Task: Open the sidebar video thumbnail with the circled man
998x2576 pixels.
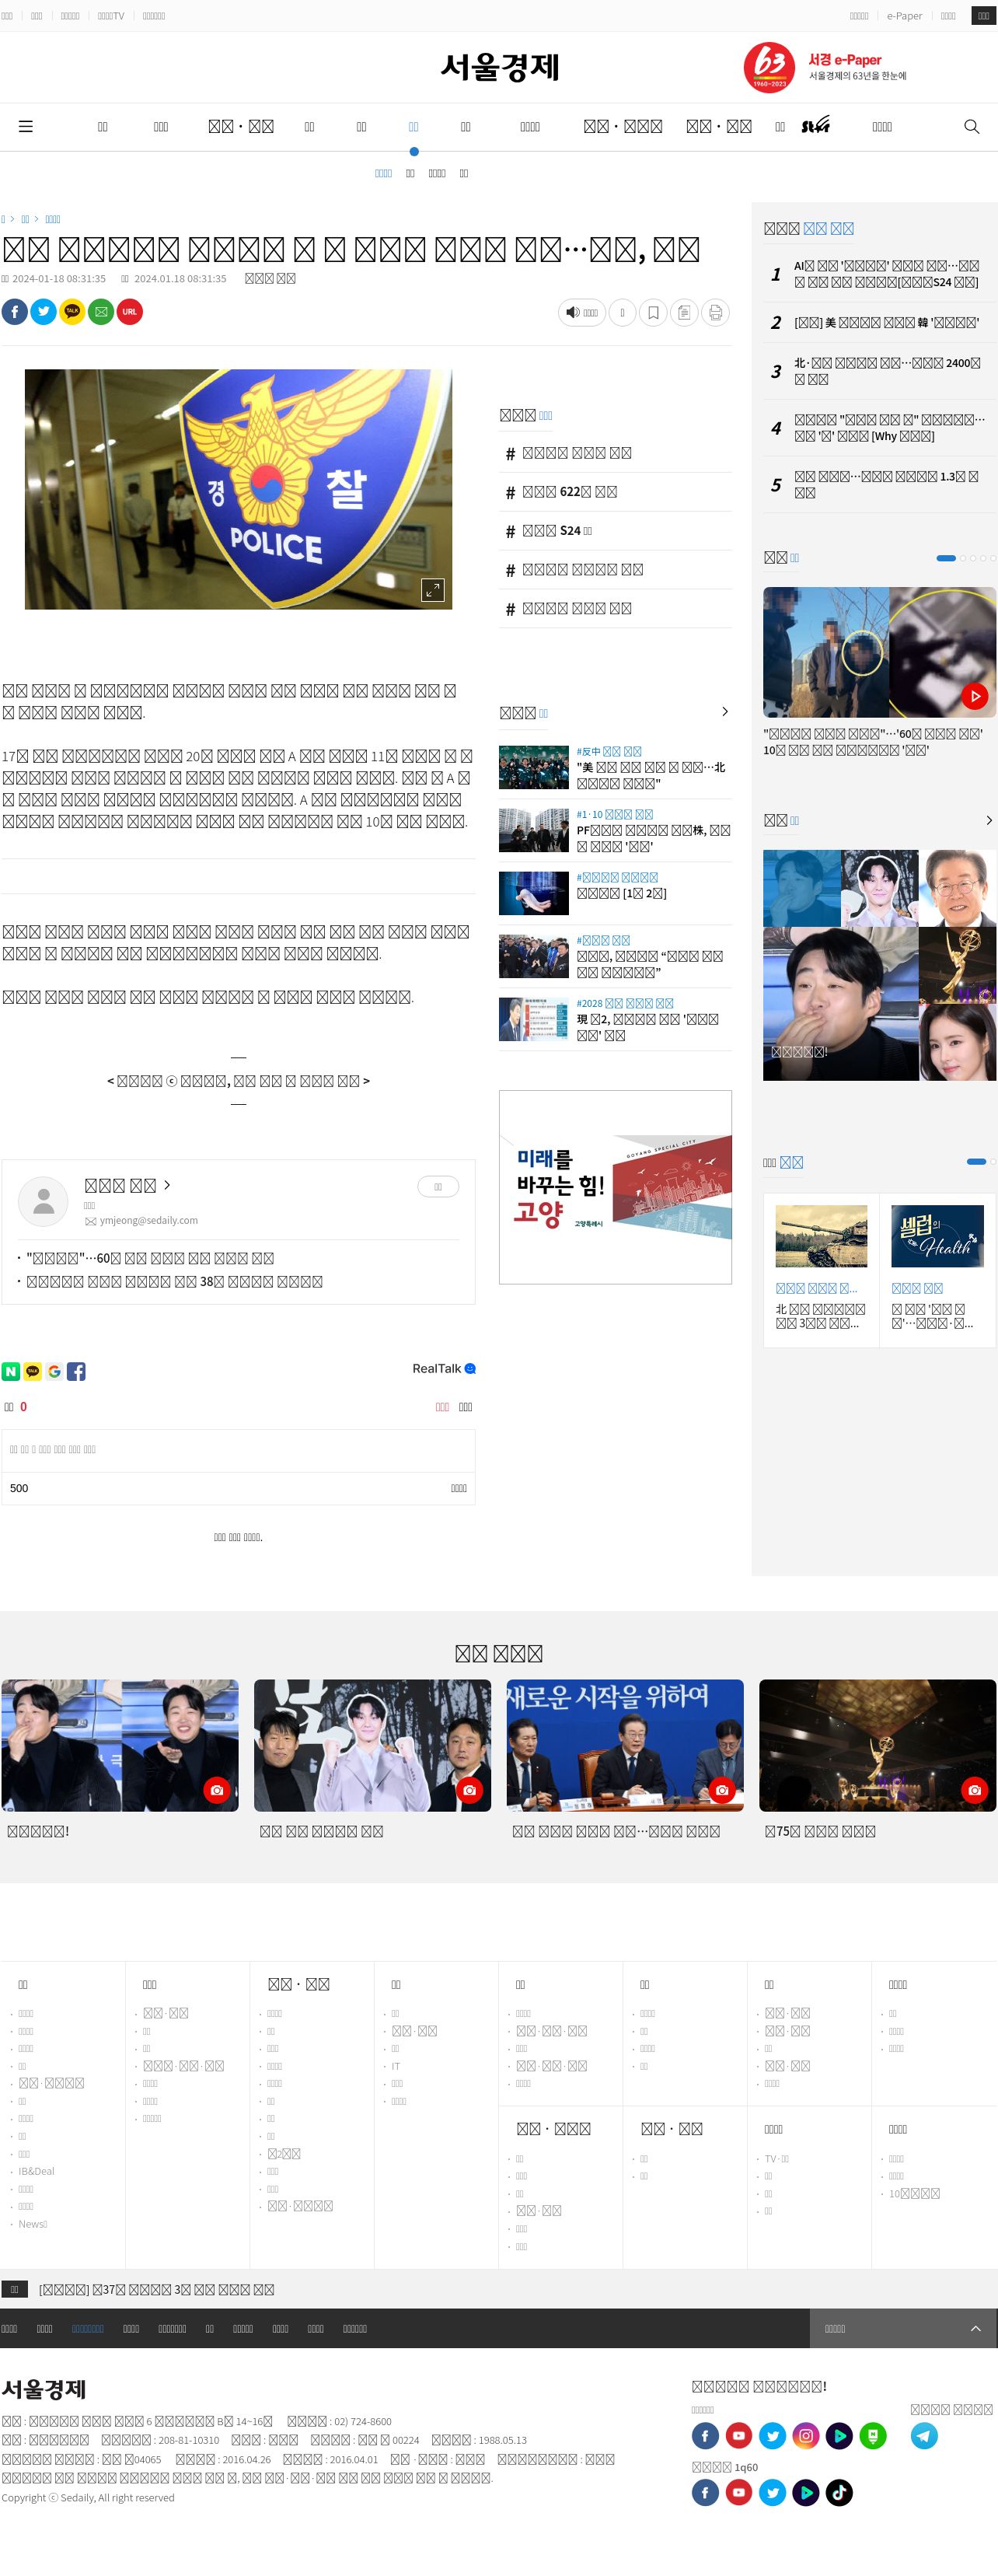Action: (879, 652)
